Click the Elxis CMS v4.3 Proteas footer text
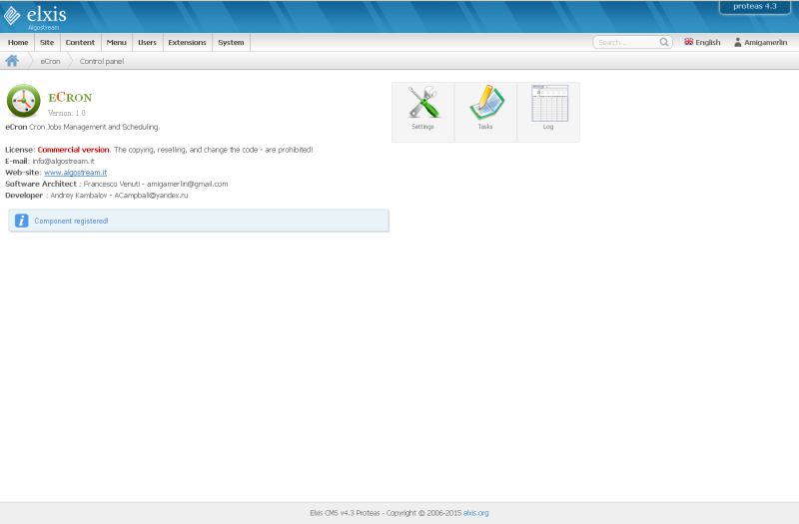 coord(345,513)
